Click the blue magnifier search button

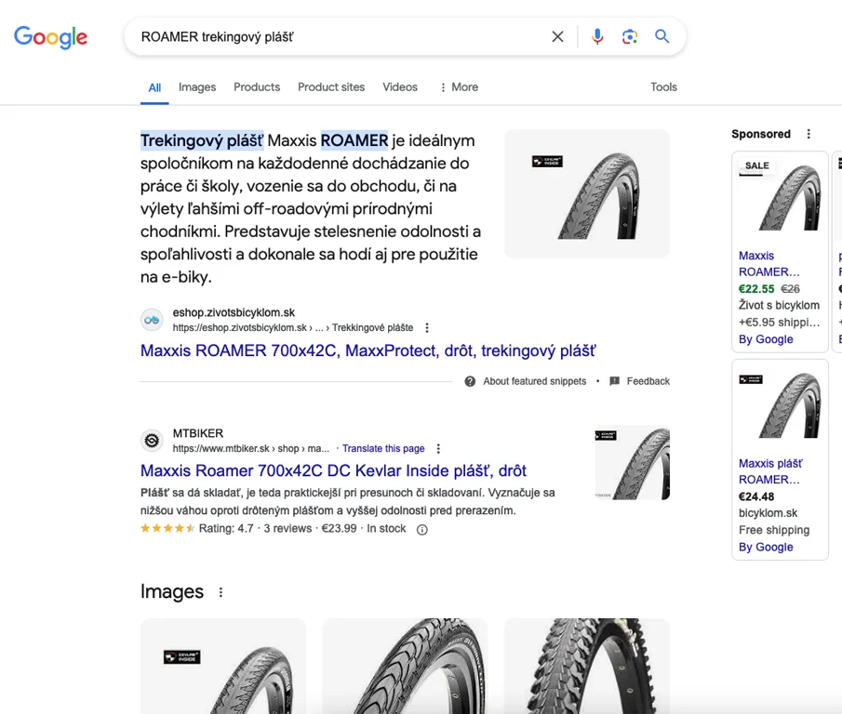coord(662,36)
